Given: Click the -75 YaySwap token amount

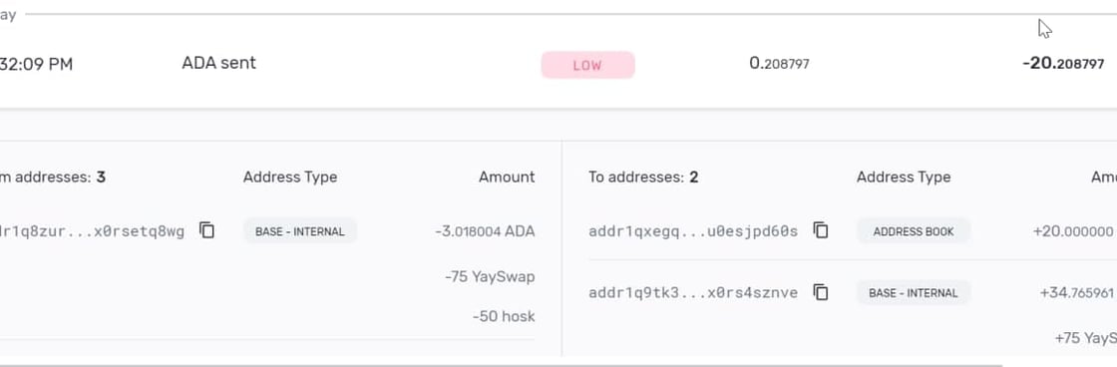Looking at the screenshot, I should [490, 276].
